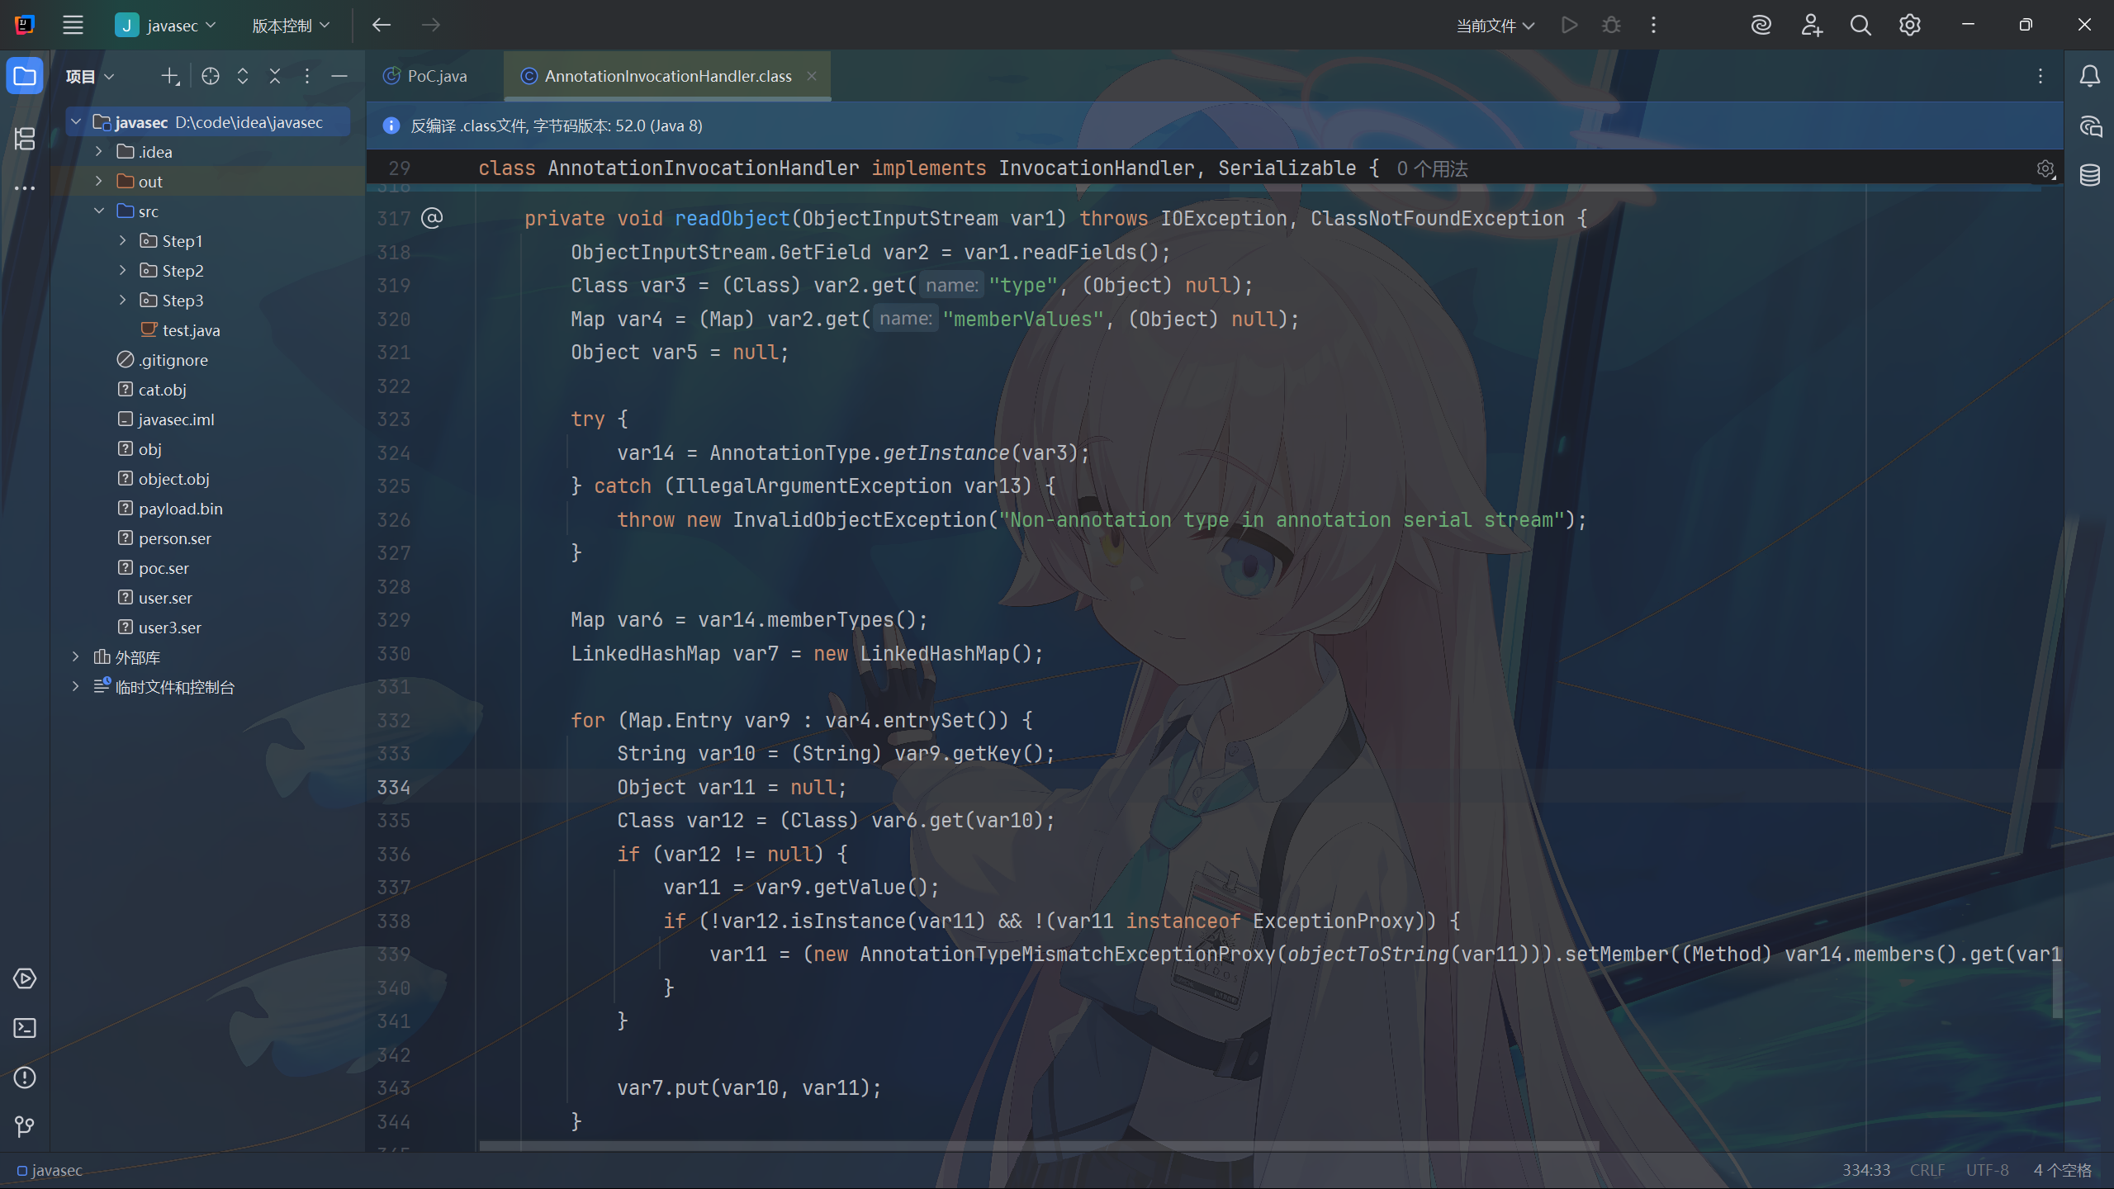Navigate forward with the right arrow

point(430,25)
